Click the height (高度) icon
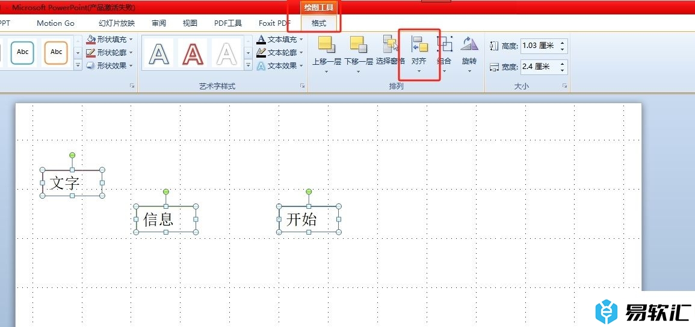The height and width of the screenshot is (327, 695). click(495, 46)
